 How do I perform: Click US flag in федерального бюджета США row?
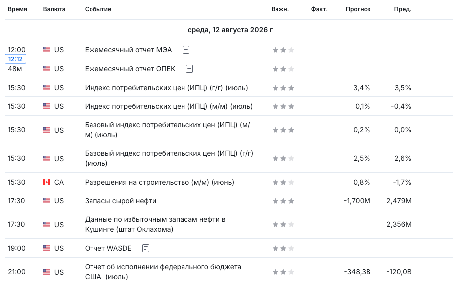pos(47,272)
